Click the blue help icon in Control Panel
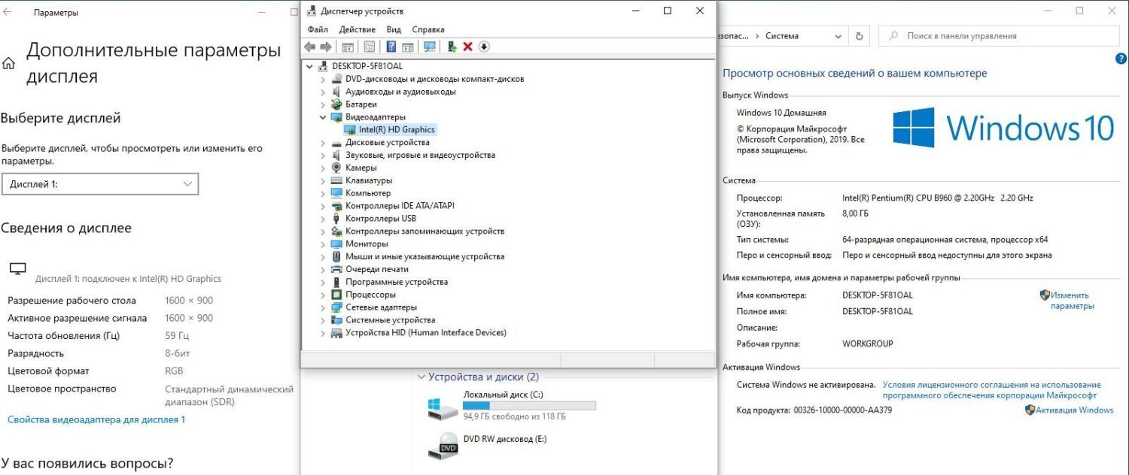This screenshot has width=1129, height=475. [x=1120, y=59]
